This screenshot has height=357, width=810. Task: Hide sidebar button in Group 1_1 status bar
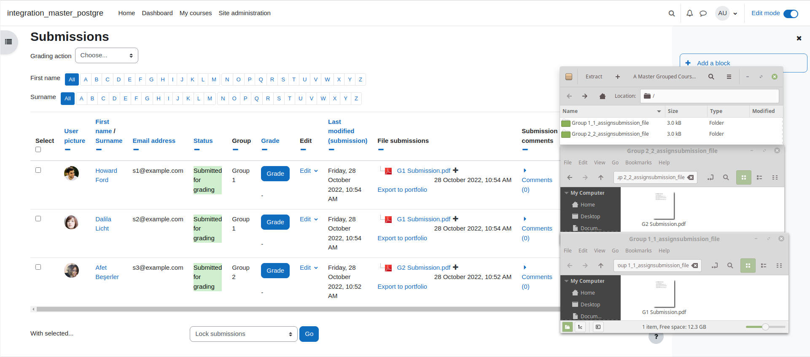point(598,327)
